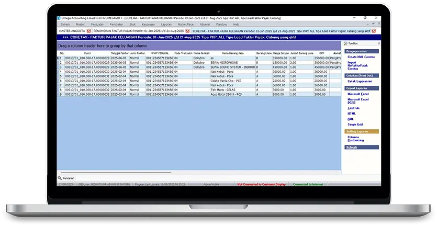Click the Pencarian search magnifier icon

click(60, 178)
